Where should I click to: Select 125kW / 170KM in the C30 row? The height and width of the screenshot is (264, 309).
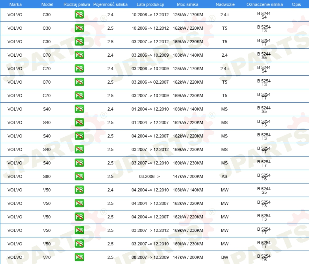pos(188,15)
